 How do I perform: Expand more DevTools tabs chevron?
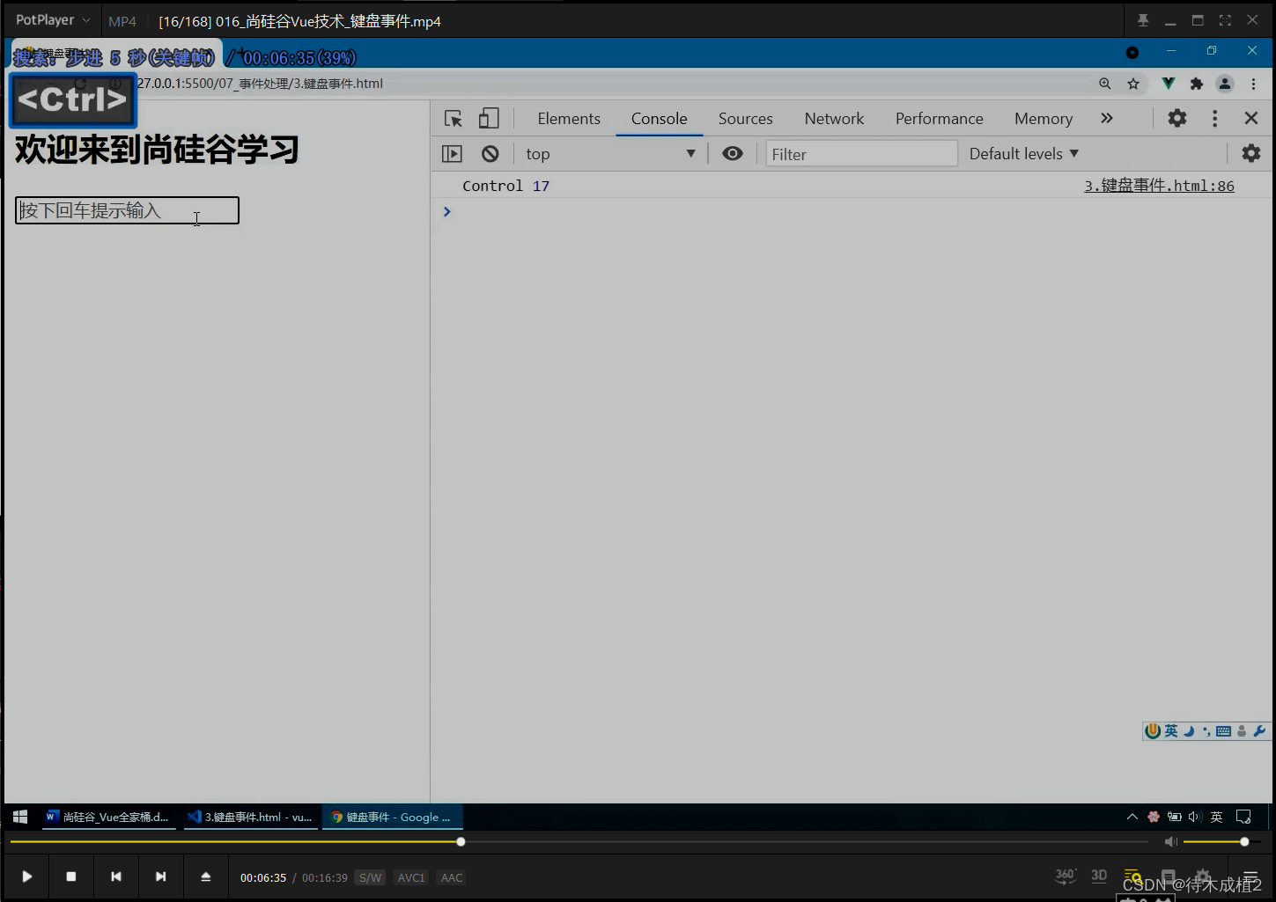[1107, 118]
